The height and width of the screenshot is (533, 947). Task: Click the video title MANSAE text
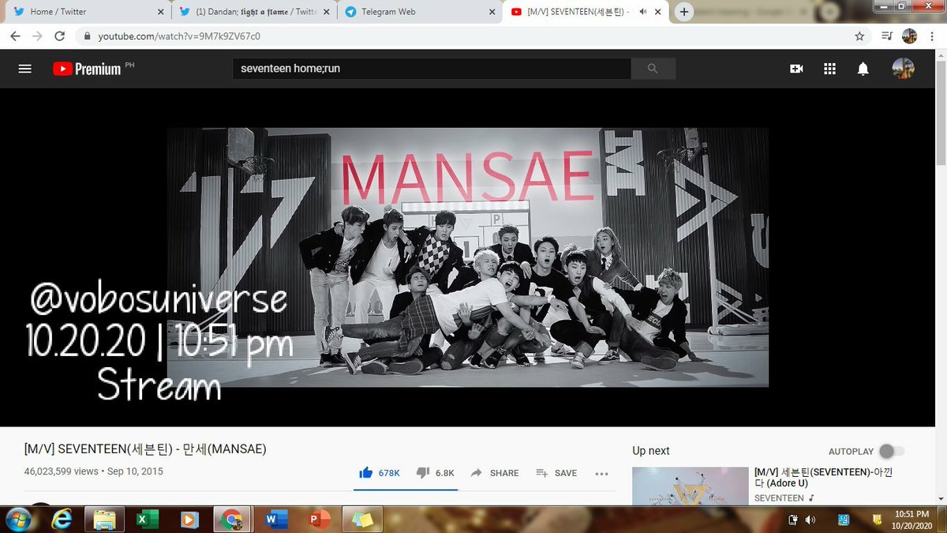pos(146,449)
